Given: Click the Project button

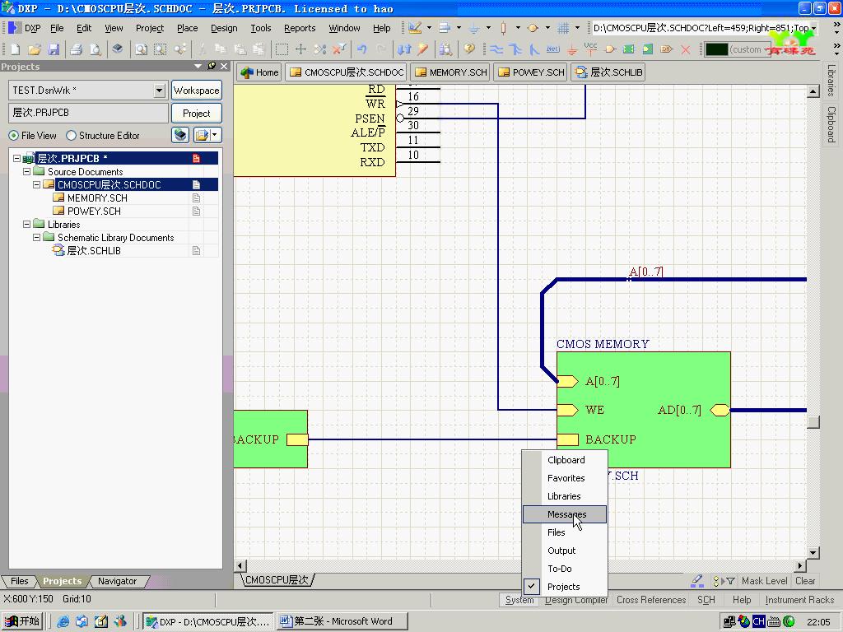Looking at the screenshot, I should 196,114.
